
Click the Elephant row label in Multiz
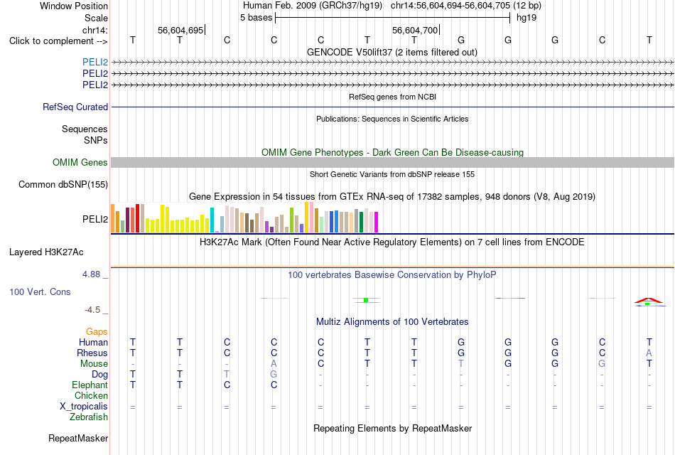[90, 385]
